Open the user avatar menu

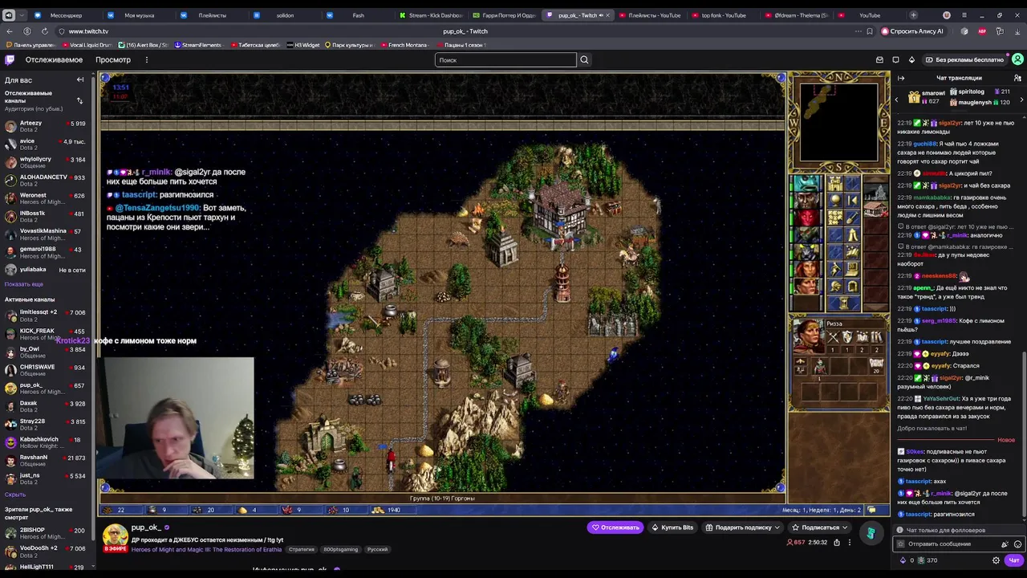click(1017, 59)
